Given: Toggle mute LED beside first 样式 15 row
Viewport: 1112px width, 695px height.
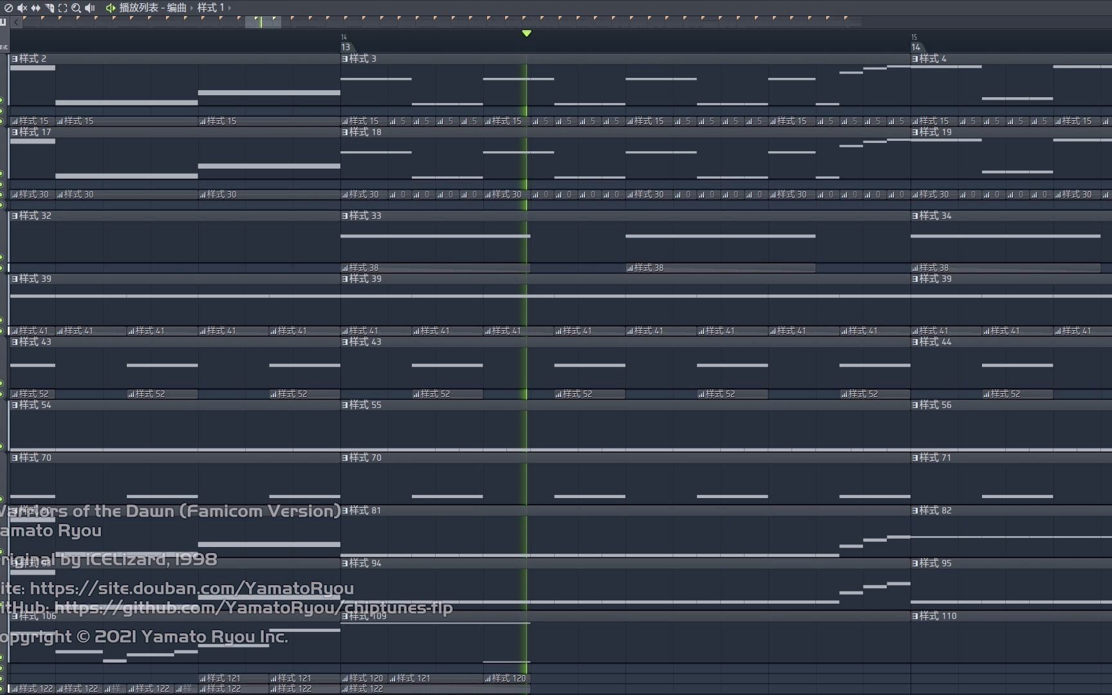Looking at the screenshot, I should coord(2,121).
